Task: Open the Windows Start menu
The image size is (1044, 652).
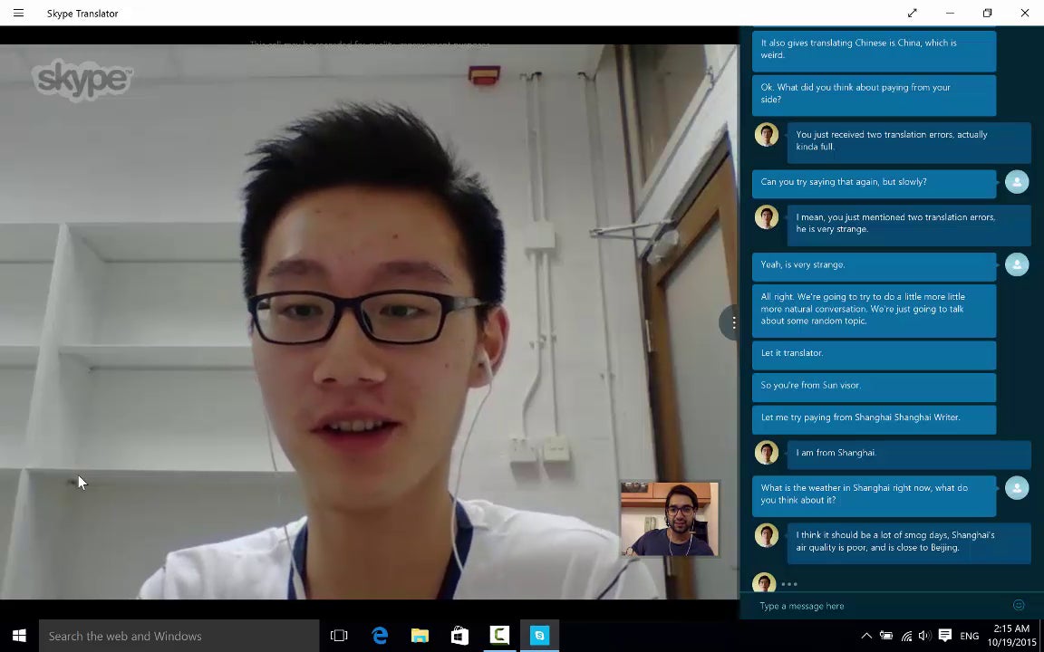Action: (x=19, y=636)
